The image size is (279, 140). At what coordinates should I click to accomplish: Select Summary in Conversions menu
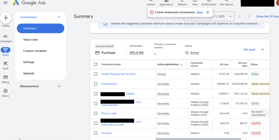(x=41, y=28)
